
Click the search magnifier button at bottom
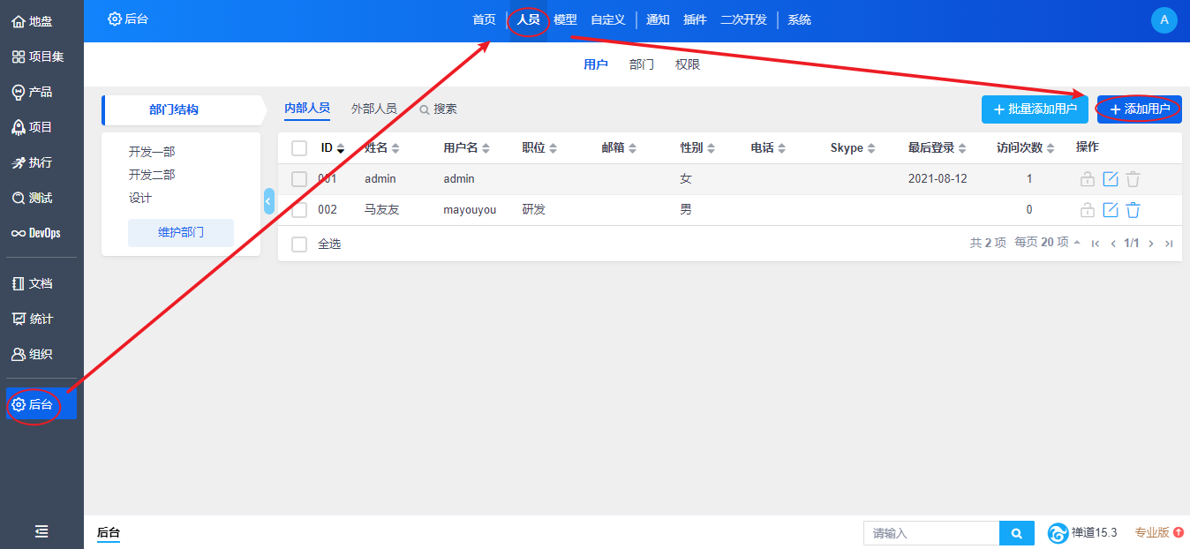pos(1017,533)
